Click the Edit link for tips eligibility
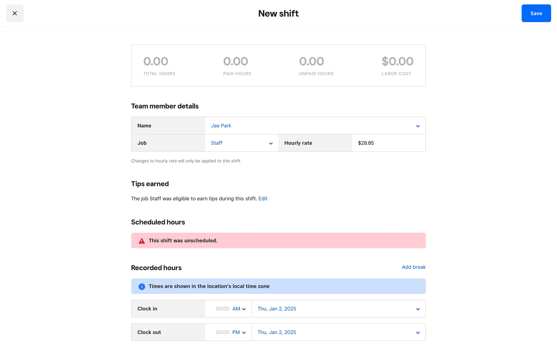The image size is (557, 348). (x=263, y=199)
